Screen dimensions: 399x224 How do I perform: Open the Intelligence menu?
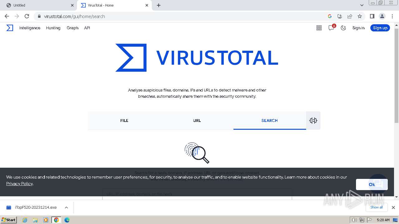[x=30, y=28]
